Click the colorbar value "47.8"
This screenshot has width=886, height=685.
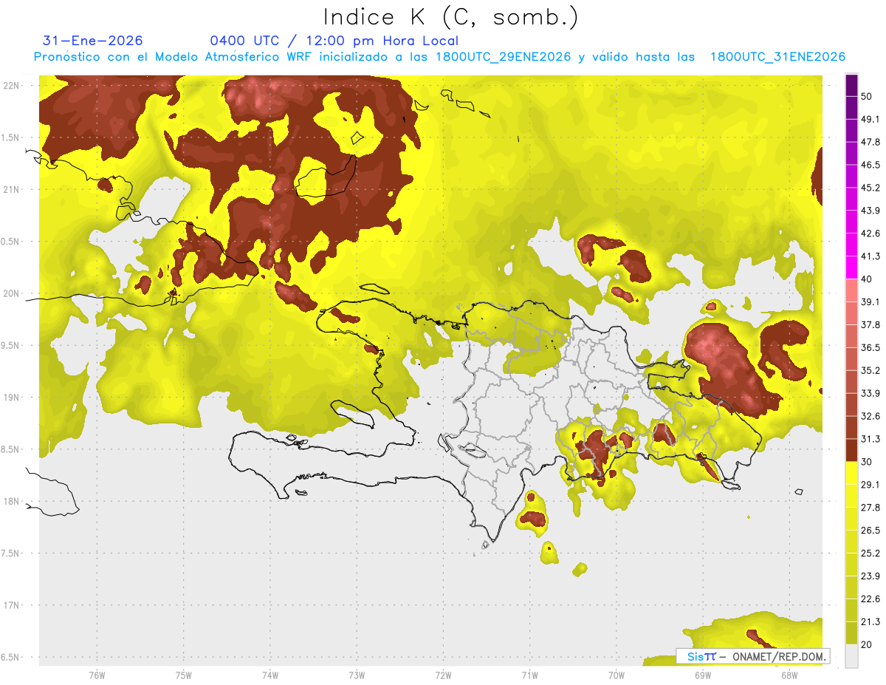click(870, 142)
